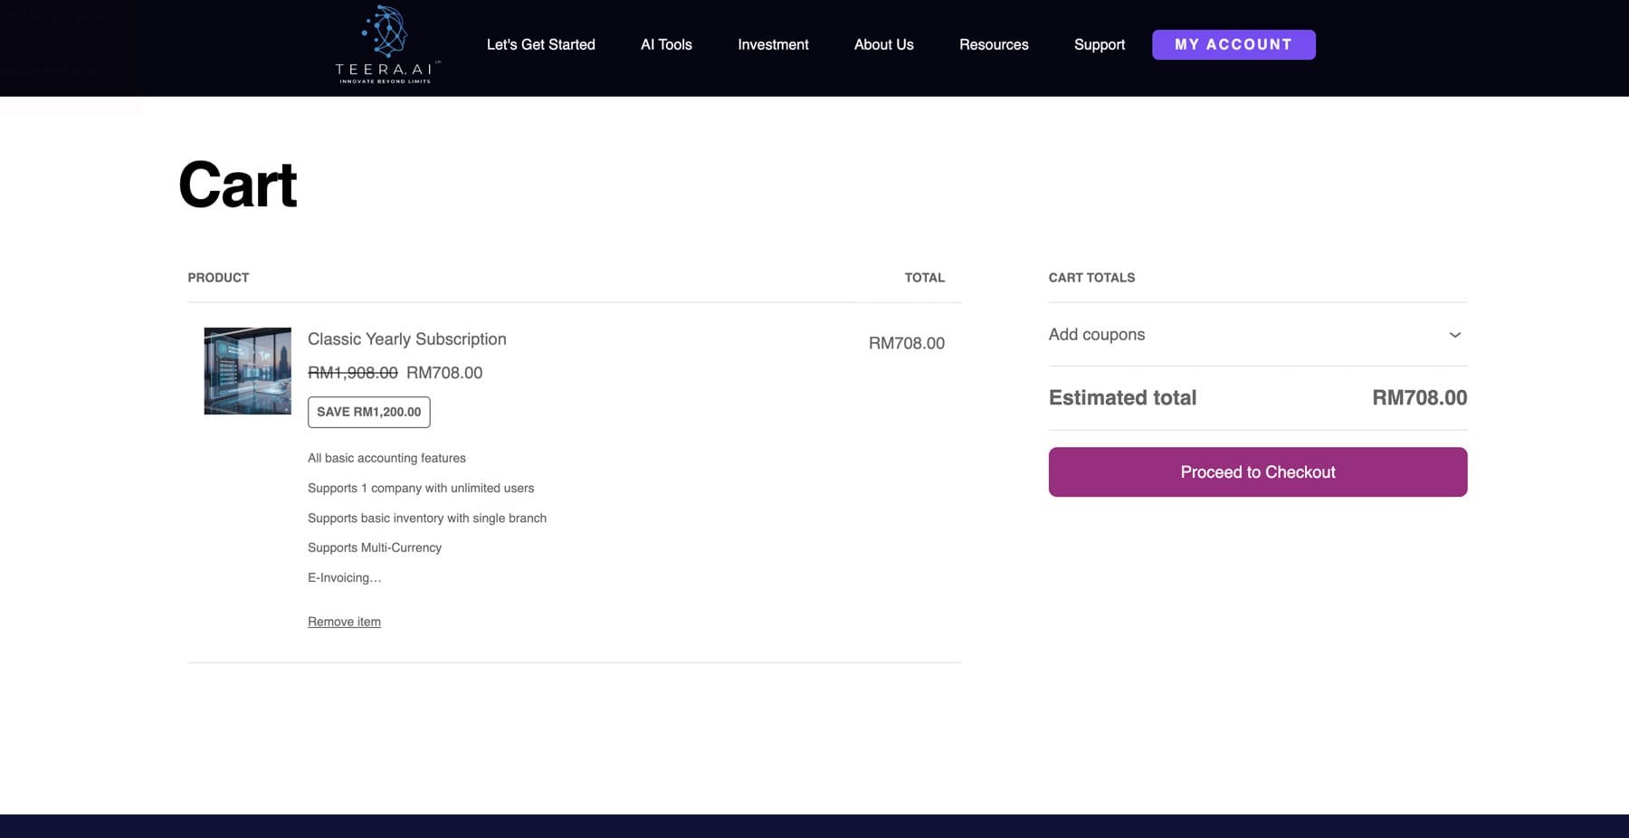The height and width of the screenshot is (838, 1629).
Task: Click the Cart page heading
Action: (x=237, y=184)
